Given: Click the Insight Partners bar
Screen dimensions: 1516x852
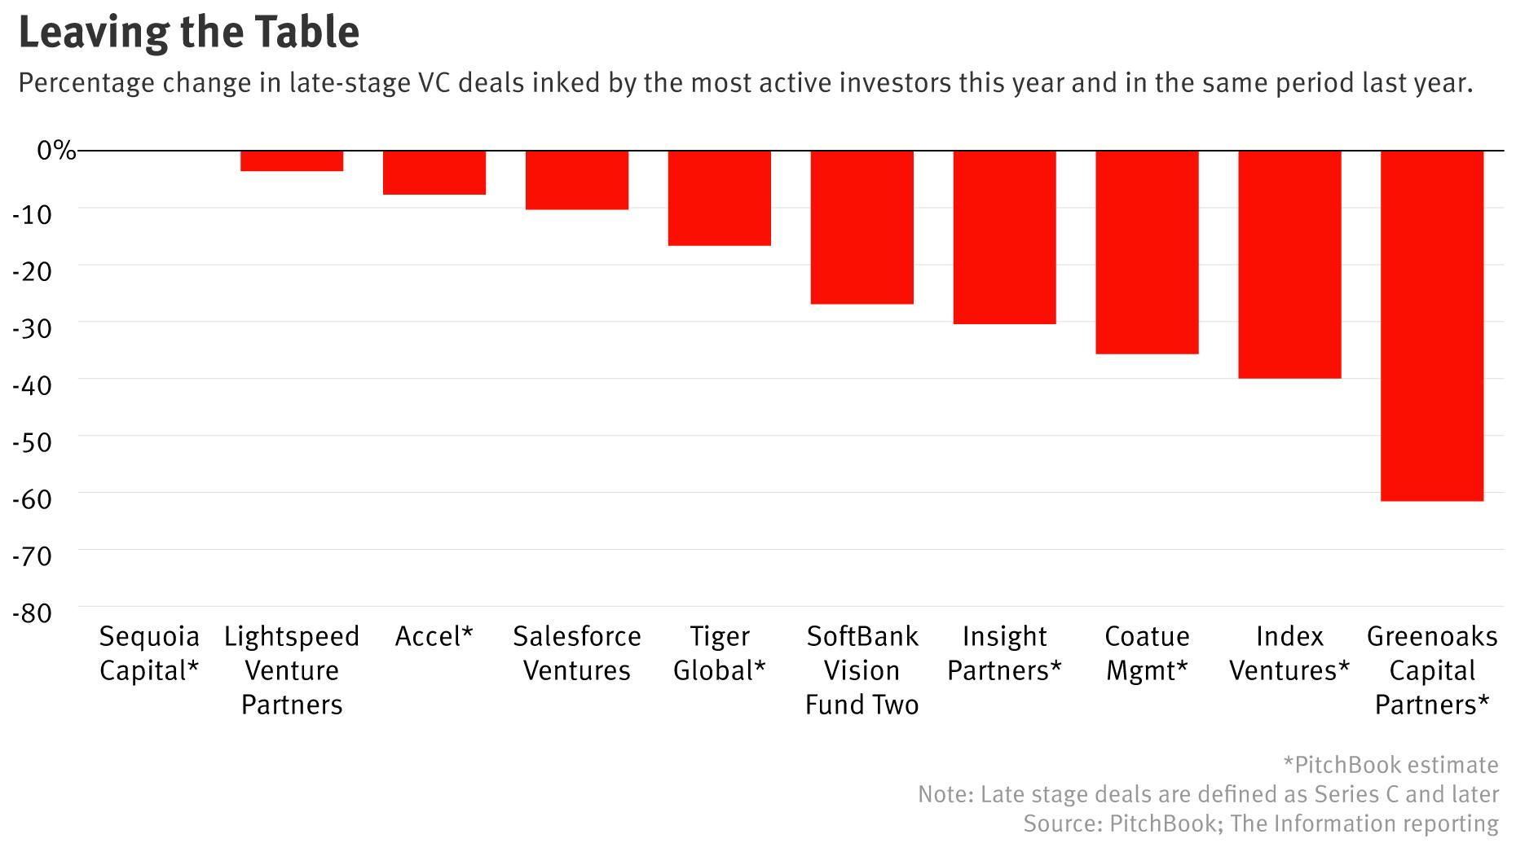Looking at the screenshot, I should pyautogui.click(x=1004, y=238).
